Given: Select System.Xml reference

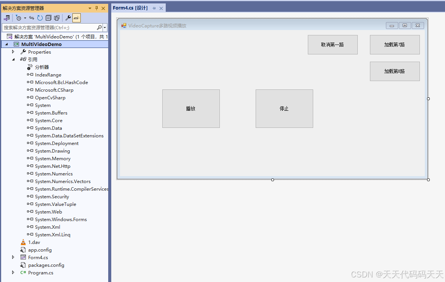Looking at the screenshot, I should (x=47, y=227).
